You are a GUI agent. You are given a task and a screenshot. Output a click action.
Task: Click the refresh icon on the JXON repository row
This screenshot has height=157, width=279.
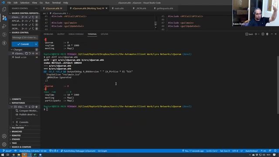(x=33, y=28)
